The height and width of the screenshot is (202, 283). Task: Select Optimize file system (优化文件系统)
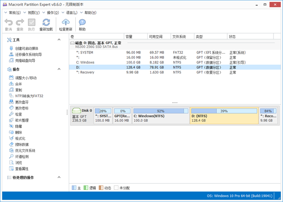(22, 151)
